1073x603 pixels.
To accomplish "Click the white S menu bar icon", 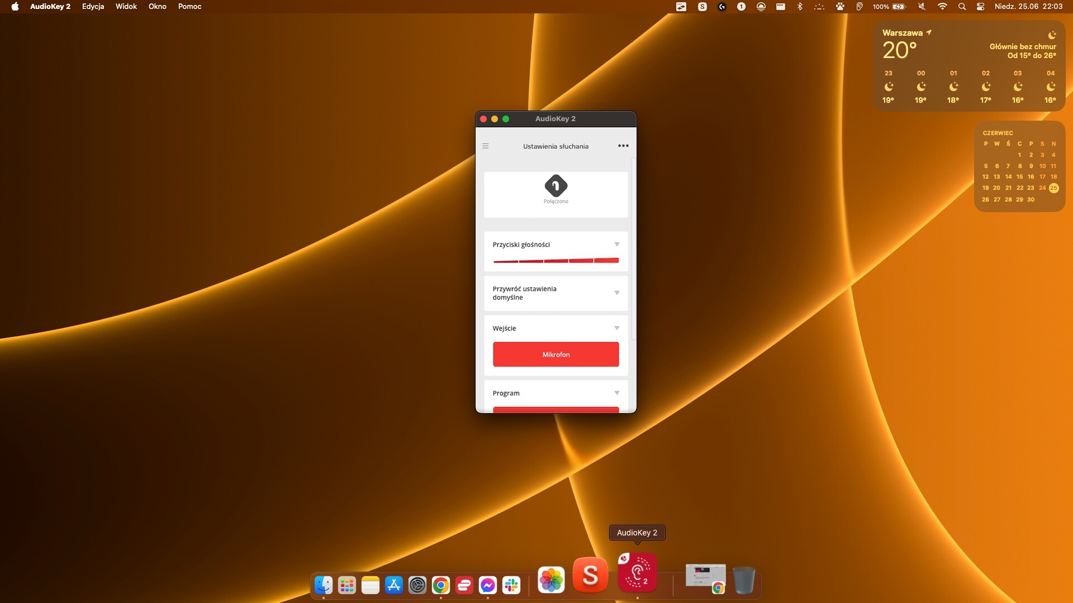I will click(x=702, y=7).
